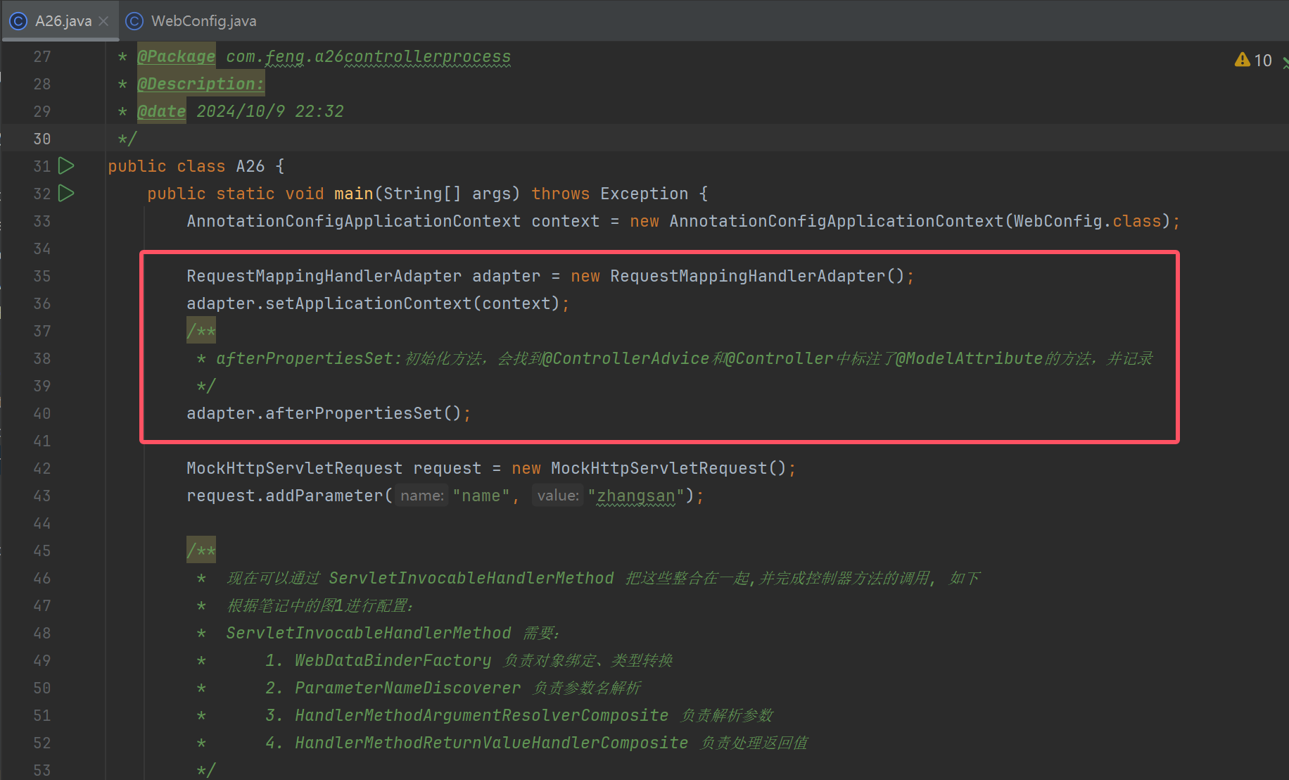This screenshot has width=1289, height=780.
Task: Run main method via gutter arrow on line 32
Action: pos(66,194)
